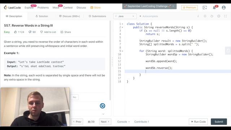Open the playground terminal icon in navbar
This screenshot has width=231, height=130.
click(x=205, y=8)
